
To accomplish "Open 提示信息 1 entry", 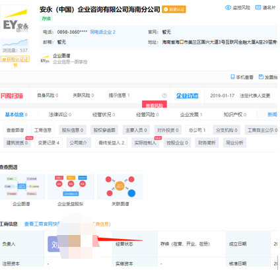I will (119, 95).
